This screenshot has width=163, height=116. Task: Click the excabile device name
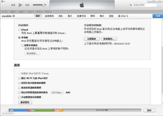tap(7, 16)
